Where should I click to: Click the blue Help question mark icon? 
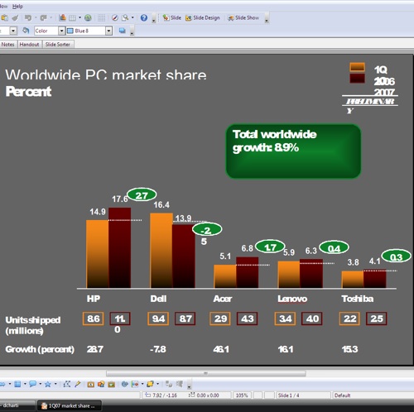[144, 18]
